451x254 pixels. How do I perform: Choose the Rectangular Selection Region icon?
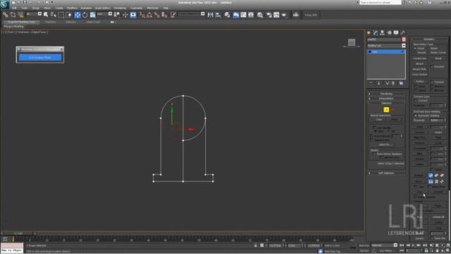click(61, 15)
